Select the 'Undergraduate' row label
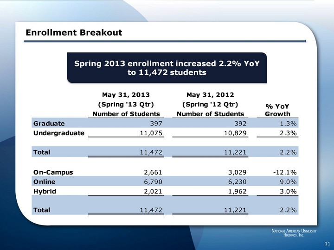Screen dimensions: 334x250 [x=59, y=133]
